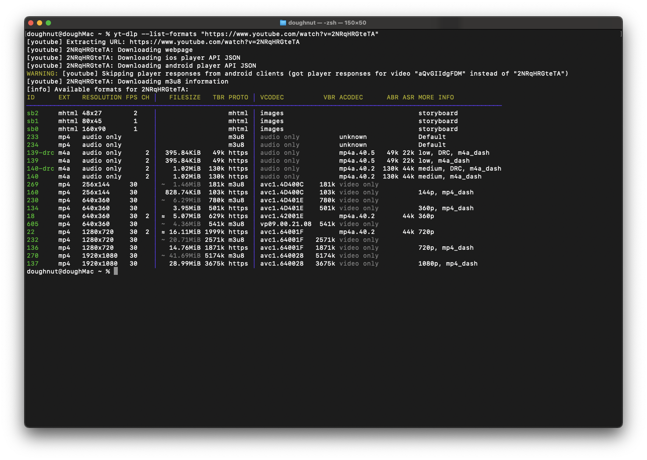
Task: Click the '360p, mp4_dash' info text
Action: pos(446,208)
